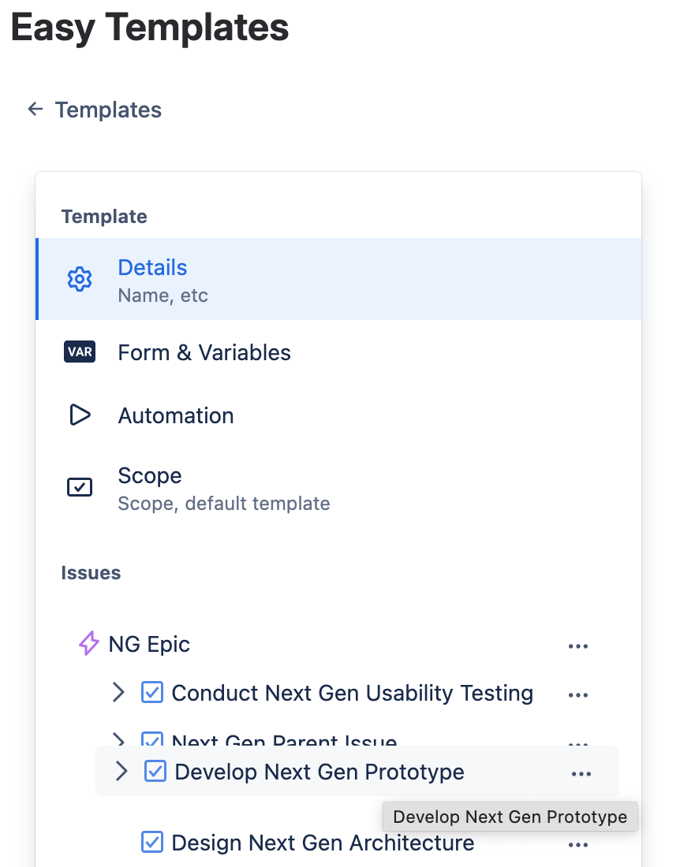Go back to the Templates list
The image size is (680, 867).
tap(108, 110)
